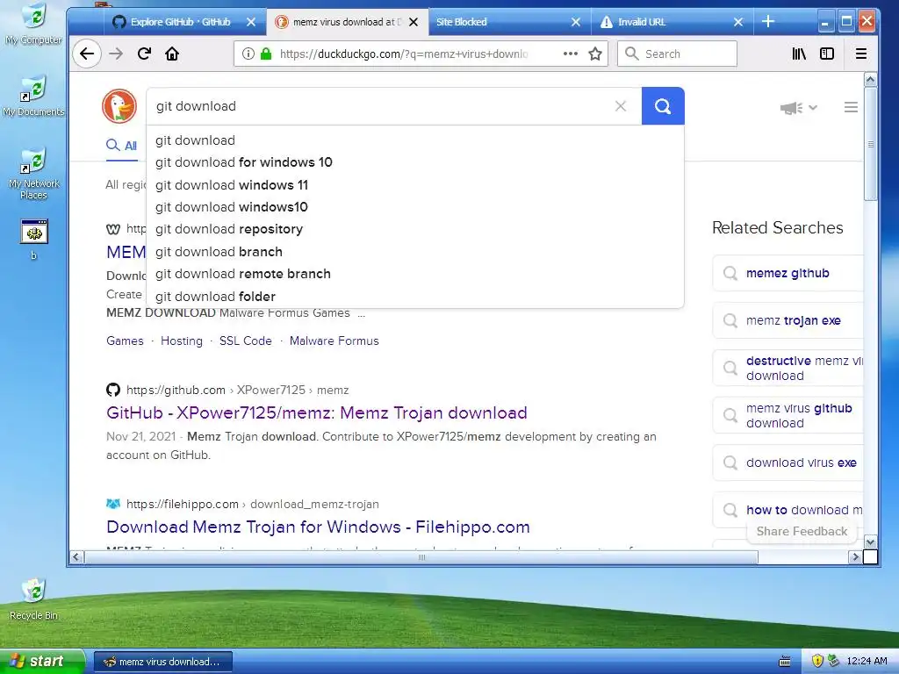Select memz virus download taskbar button
The height and width of the screenshot is (674, 899).
(163, 662)
